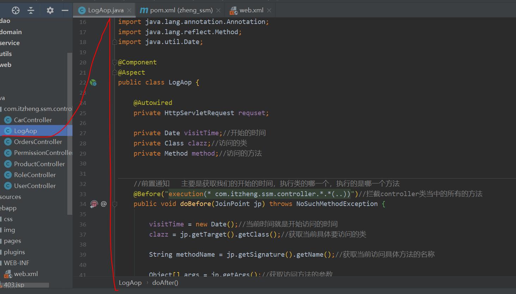
Task: Open UserController in project tree
Action: 35,186
